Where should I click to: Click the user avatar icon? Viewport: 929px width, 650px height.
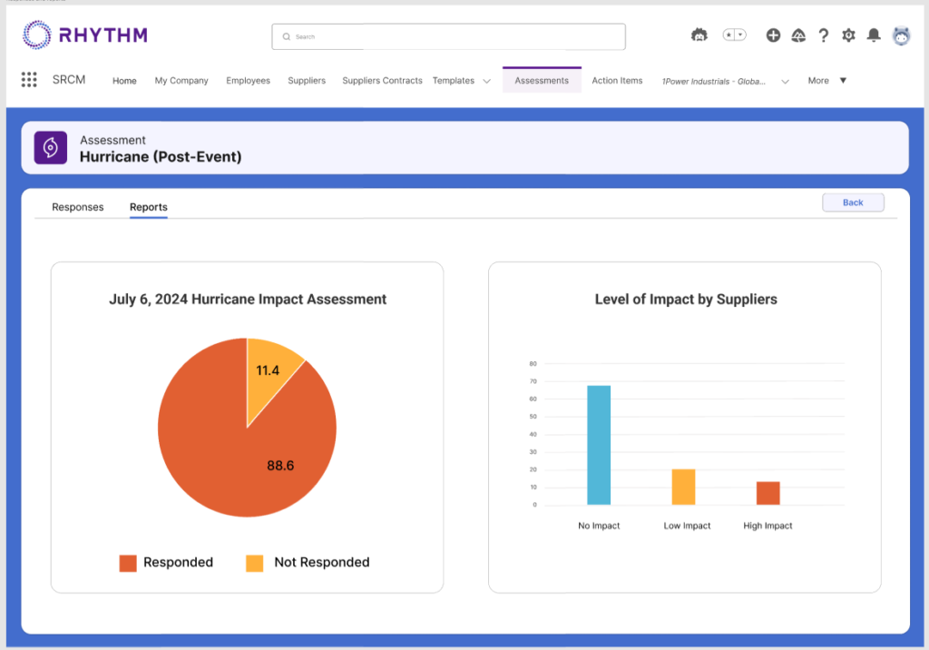pos(901,35)
